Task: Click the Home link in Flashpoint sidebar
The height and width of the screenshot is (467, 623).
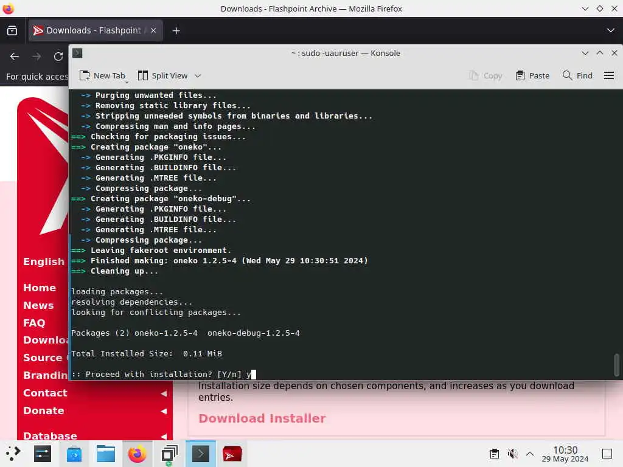Action: 40,288
